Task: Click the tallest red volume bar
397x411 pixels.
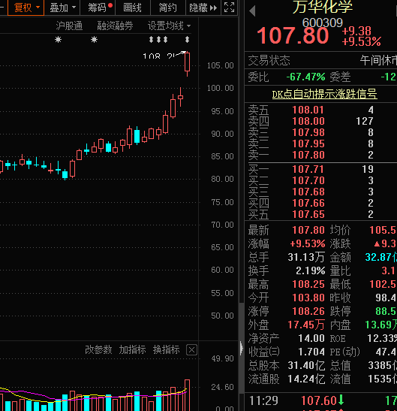Action: click(x=187, y=395)
